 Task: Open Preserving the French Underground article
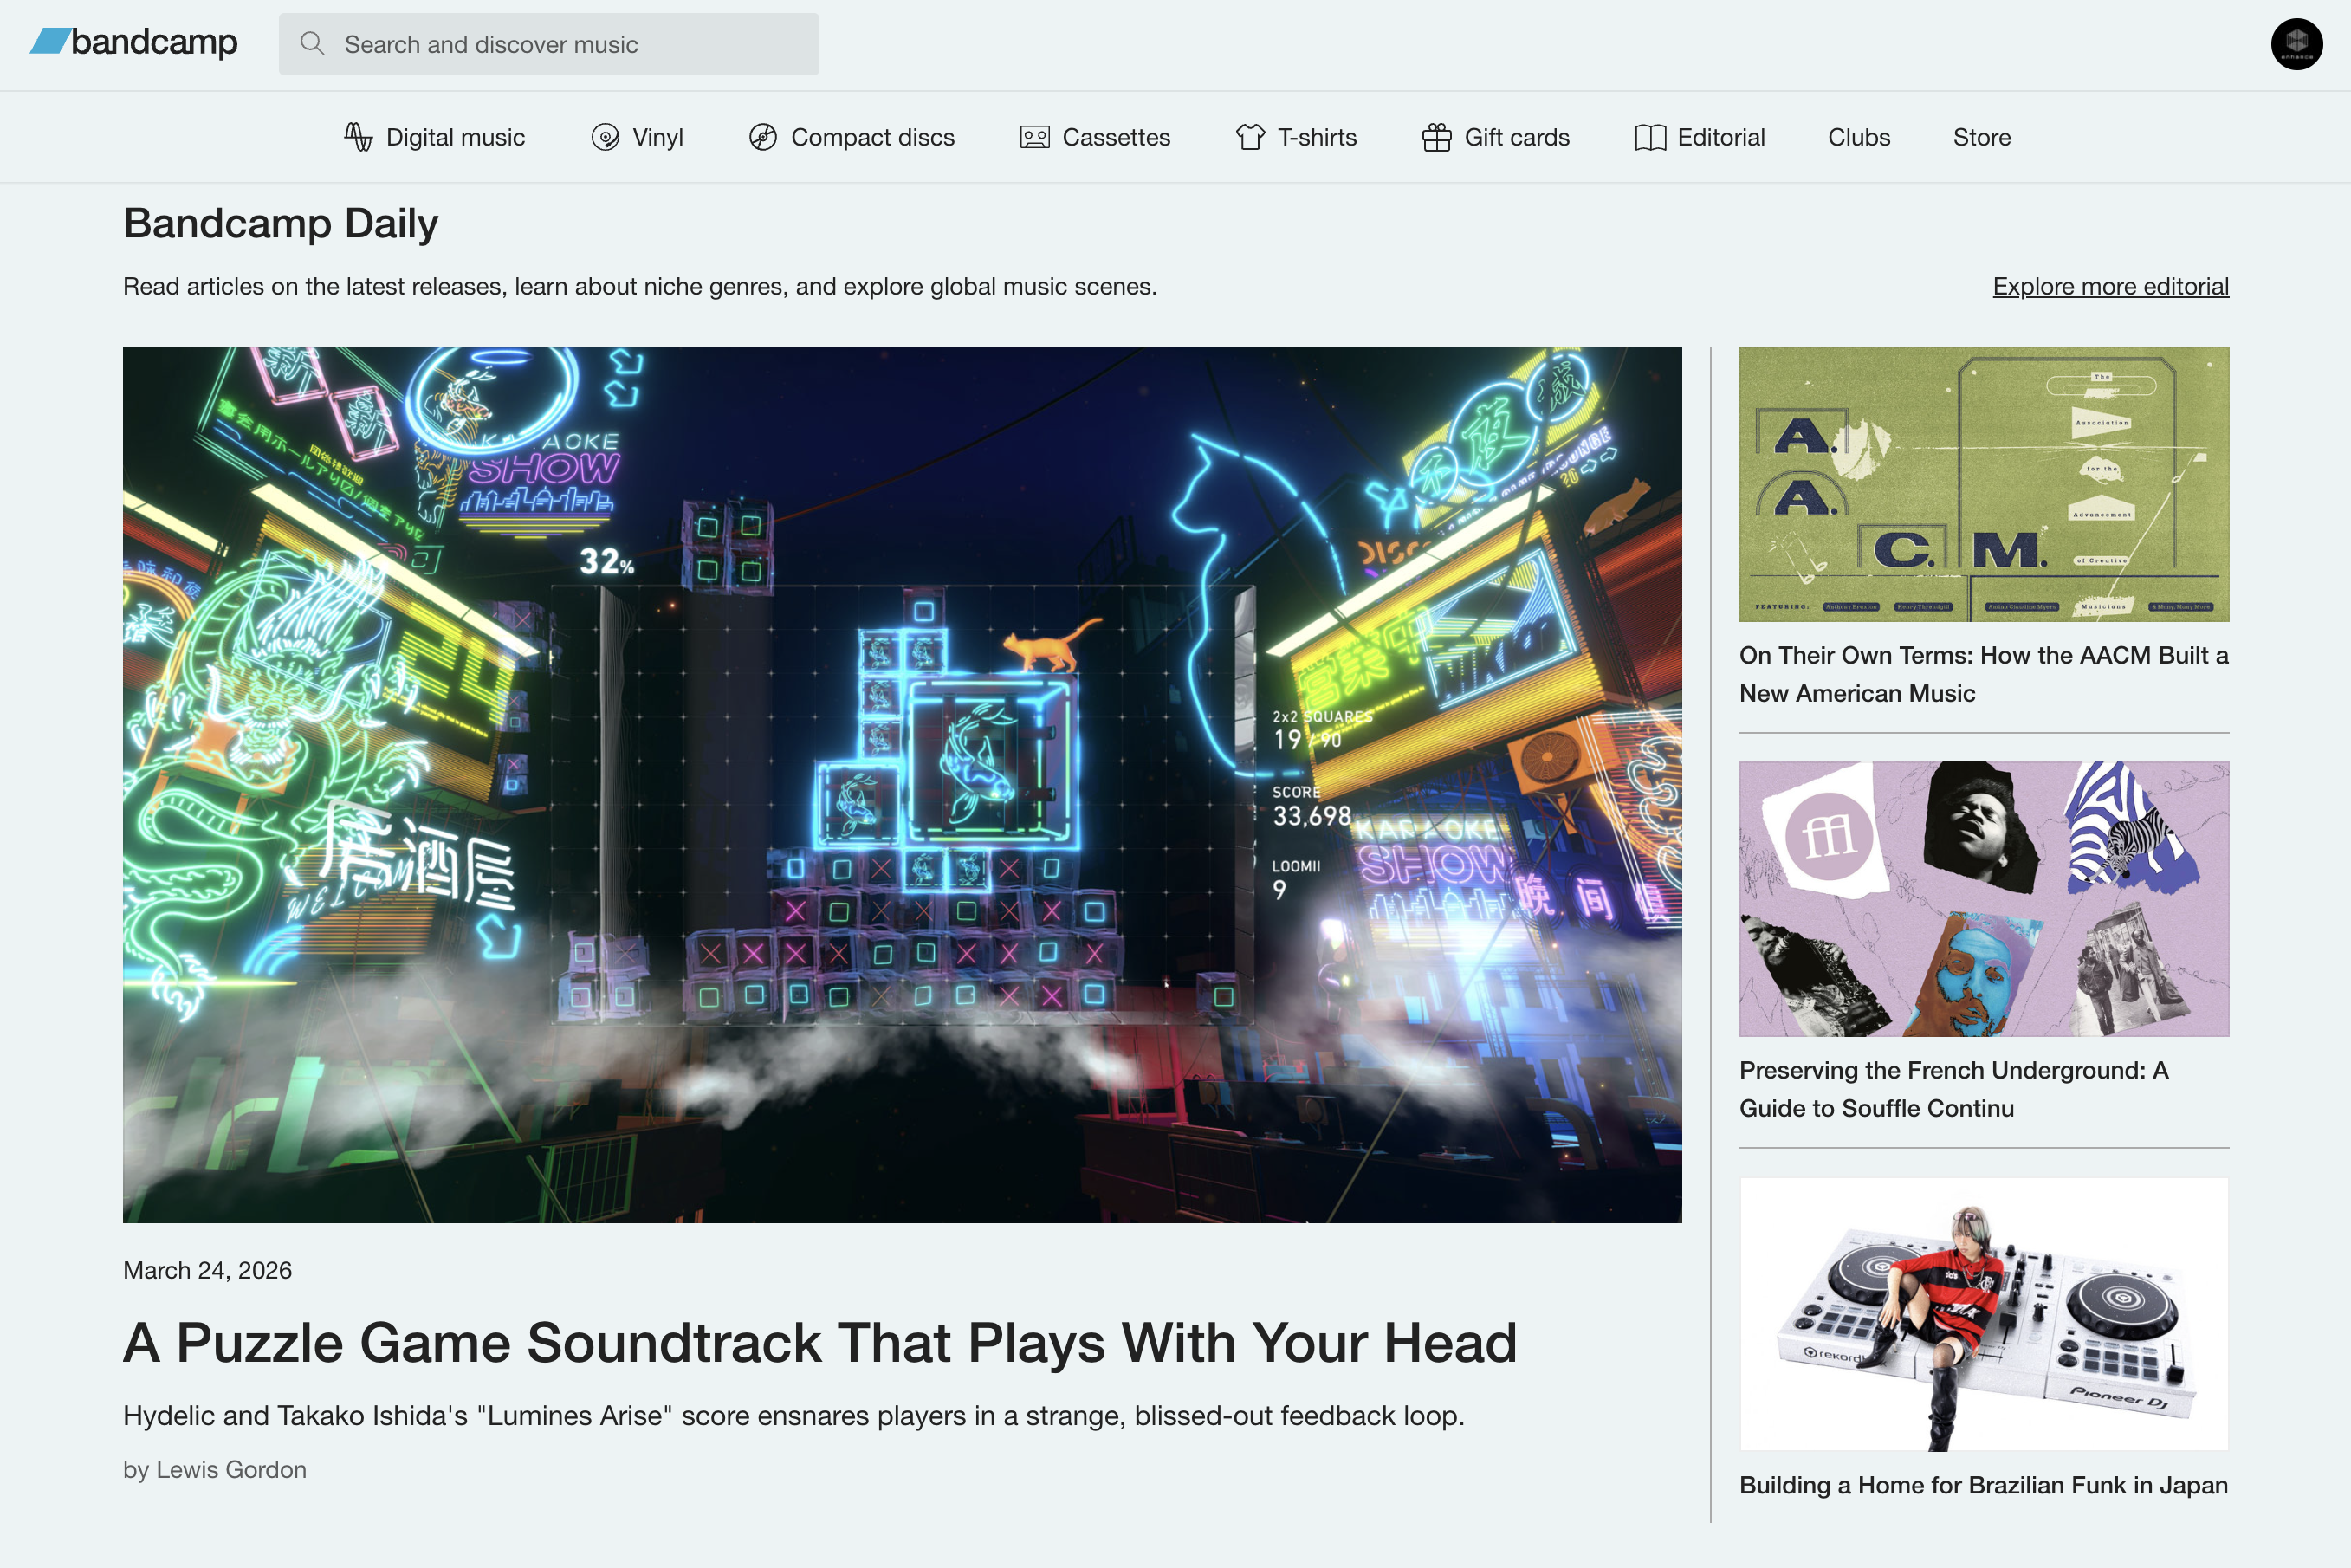(1953, 1088)
